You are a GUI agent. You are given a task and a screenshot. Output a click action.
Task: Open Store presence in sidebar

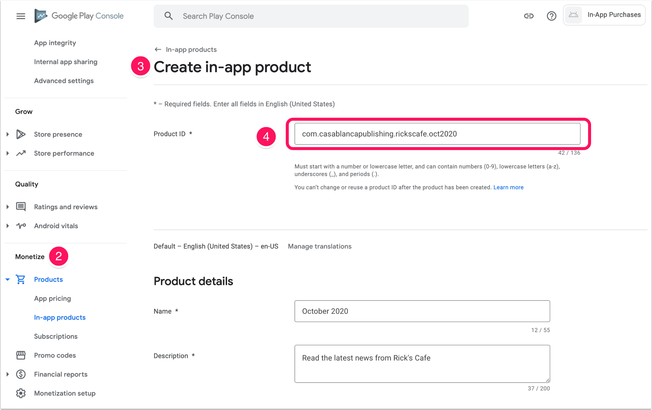(58, 134)
